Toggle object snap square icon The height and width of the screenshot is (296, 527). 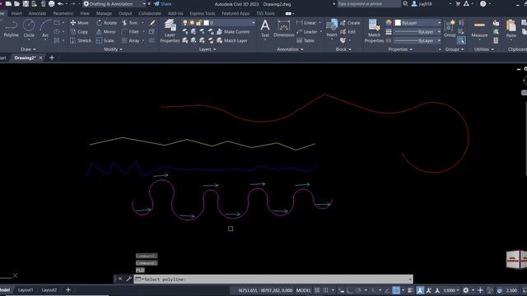[396, 290]
